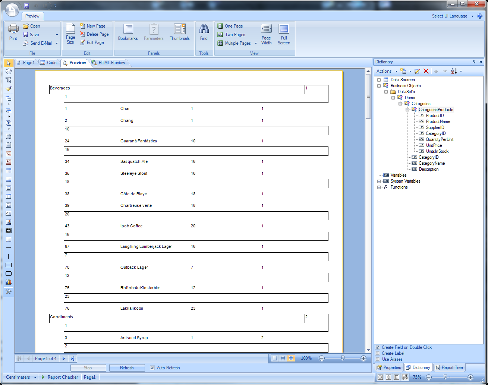Open the Report Checker
Viewport: 488px width, 385px height.
pyautogui.click(x=60, y=377)
